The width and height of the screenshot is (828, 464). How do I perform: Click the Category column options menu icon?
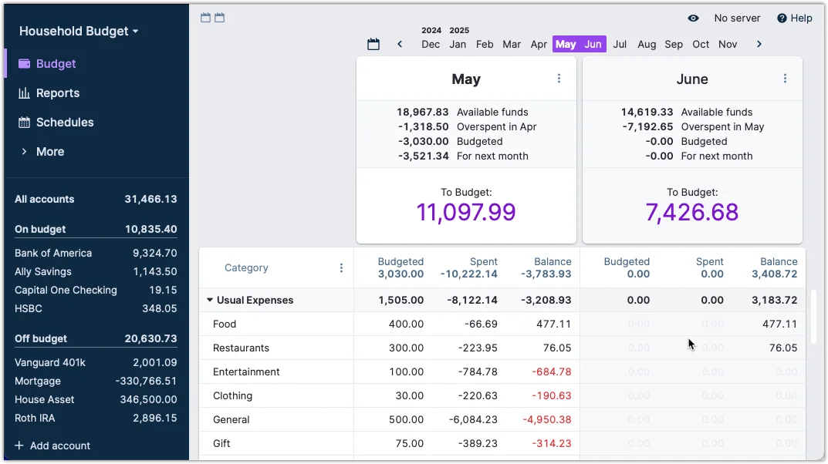[341, 268]
